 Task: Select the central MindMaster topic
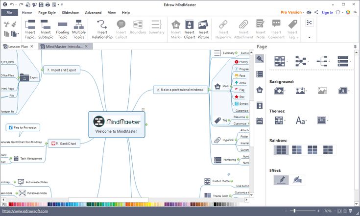click(x=117, y=124)
